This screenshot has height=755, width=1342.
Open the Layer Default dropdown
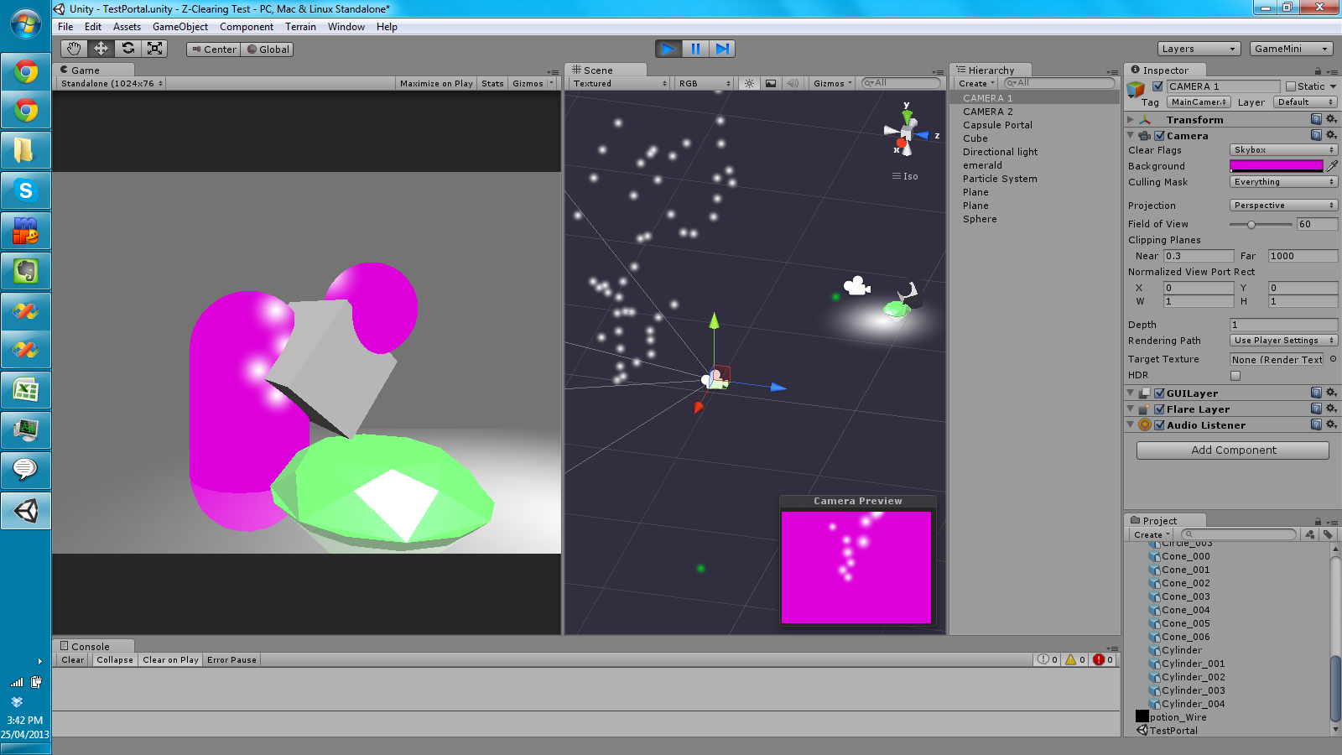(1305, 102)
